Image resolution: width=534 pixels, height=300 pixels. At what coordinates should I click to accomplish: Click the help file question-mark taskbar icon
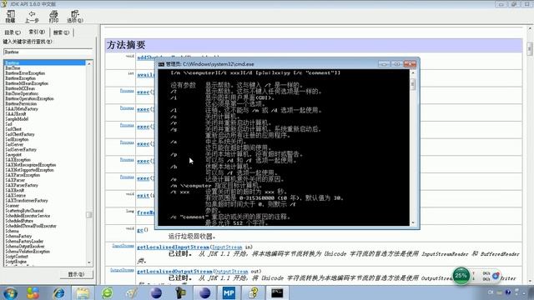[x=254, y=292]
